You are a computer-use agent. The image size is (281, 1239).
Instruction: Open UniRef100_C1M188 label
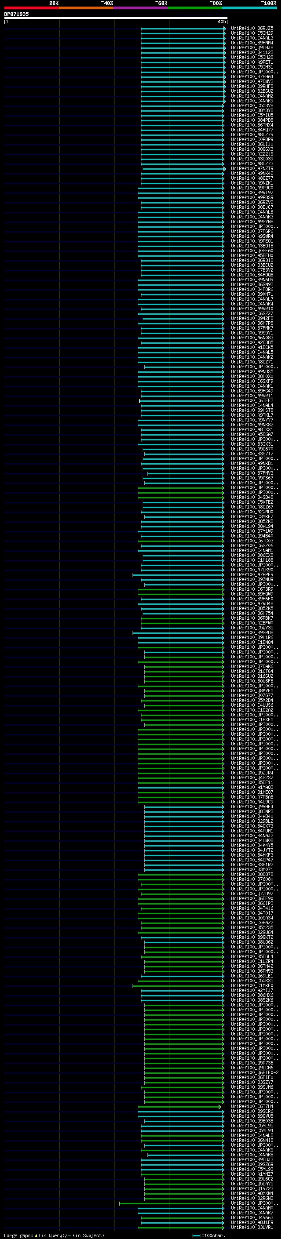point(252,560)
